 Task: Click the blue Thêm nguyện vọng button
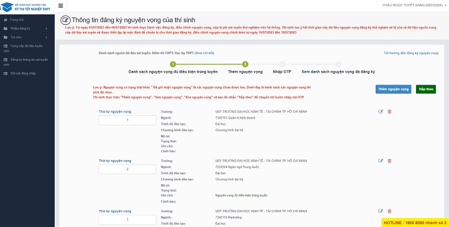coord(393,89)
